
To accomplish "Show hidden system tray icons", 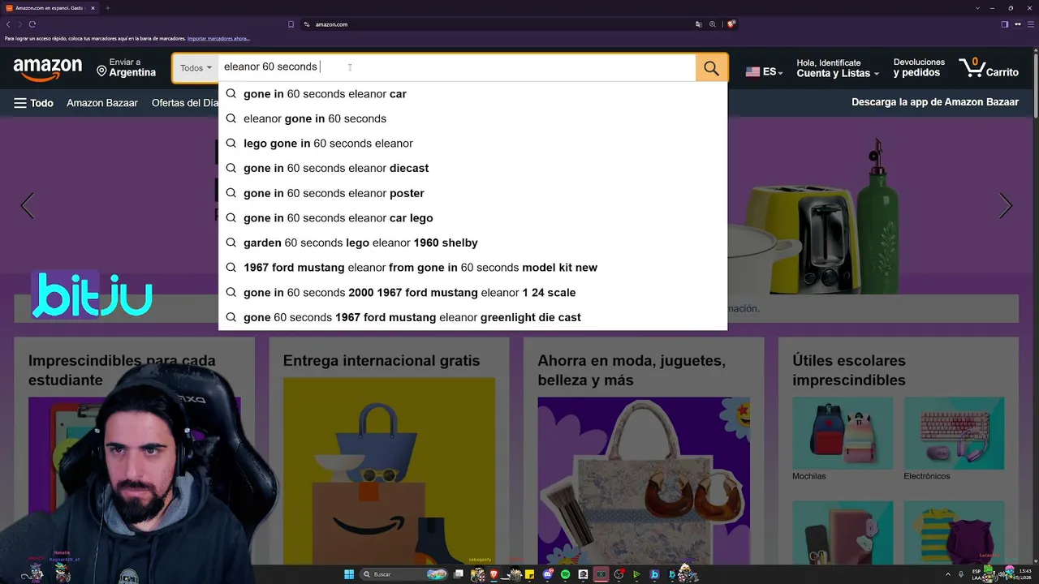I will pos(947,574).
